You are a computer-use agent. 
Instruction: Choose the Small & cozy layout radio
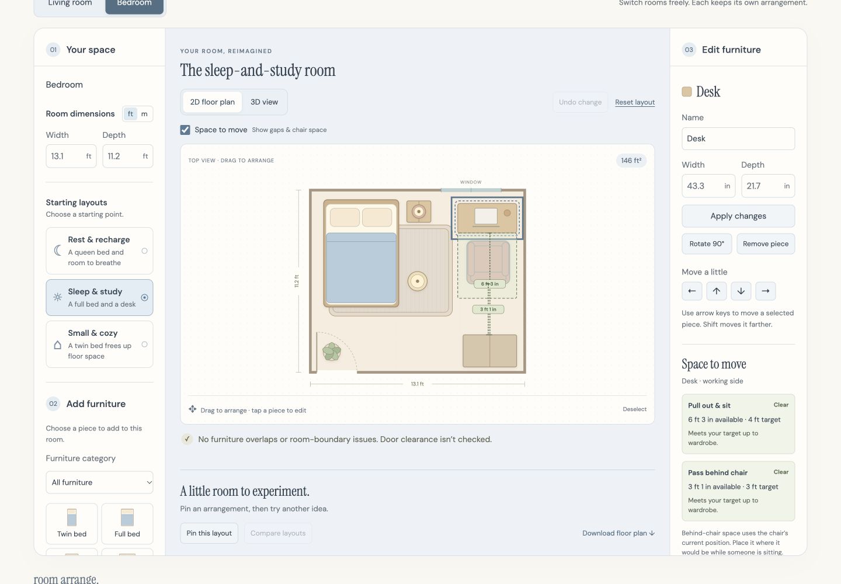pyautogui.click(x=144, y=345)
